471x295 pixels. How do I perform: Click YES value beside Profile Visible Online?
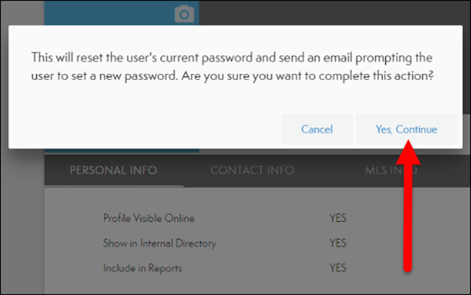click(x=338, y=218)
